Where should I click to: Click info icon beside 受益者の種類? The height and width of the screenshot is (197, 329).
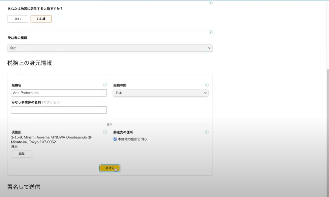[211, 32]
